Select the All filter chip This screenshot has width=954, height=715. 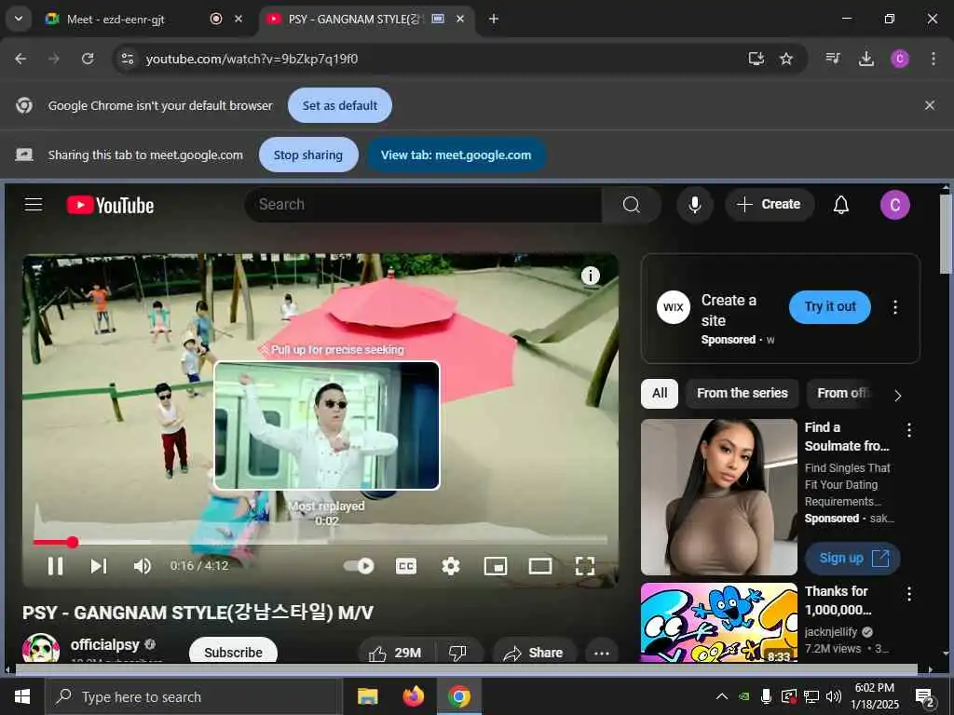[660, 394]
